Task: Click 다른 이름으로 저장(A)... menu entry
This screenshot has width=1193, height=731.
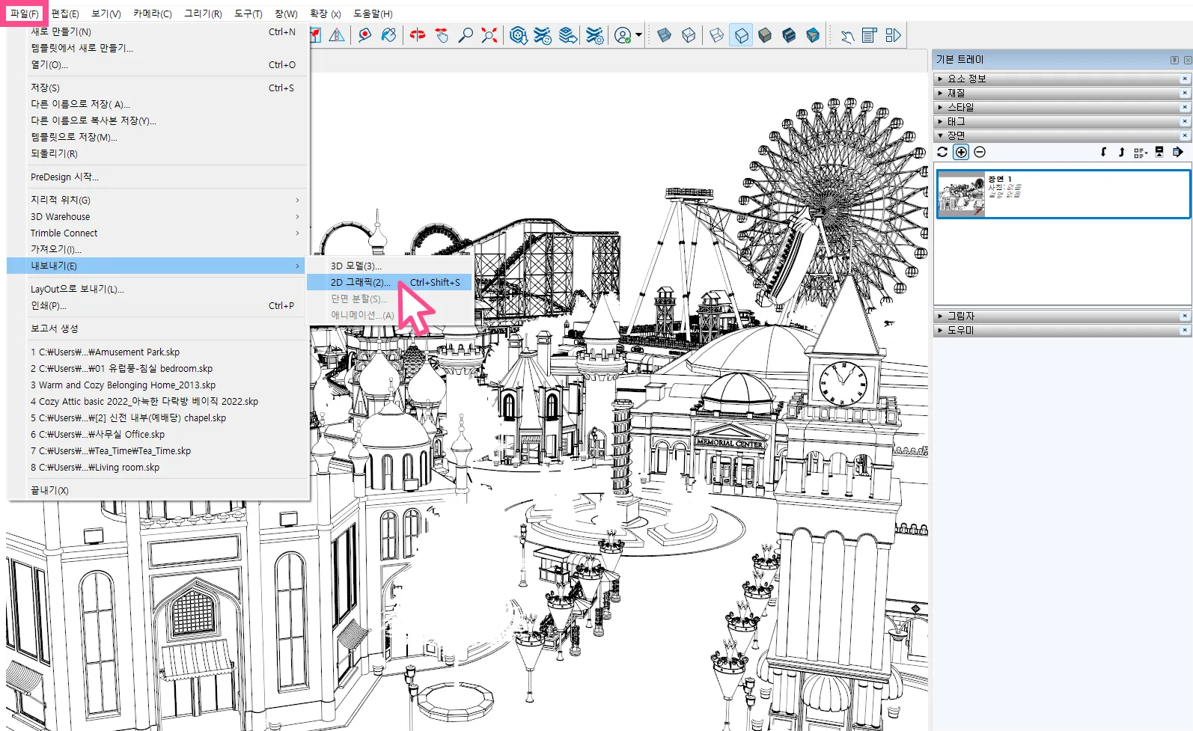Action: pos(80,104)
